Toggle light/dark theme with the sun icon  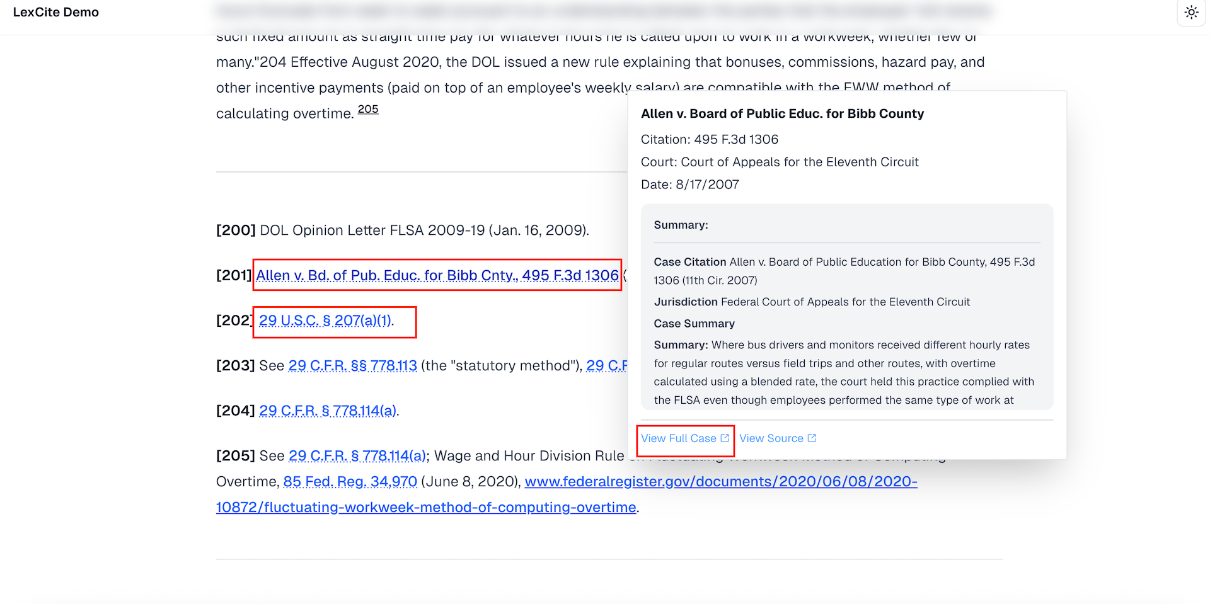coord(1191,12)
